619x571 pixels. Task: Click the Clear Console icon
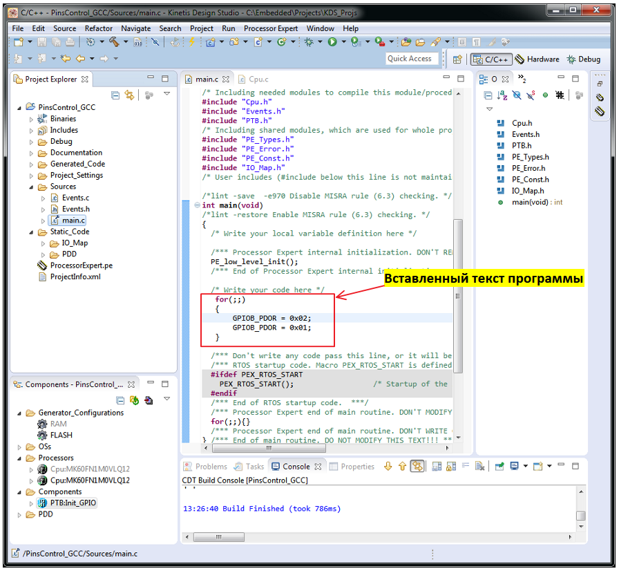(479, 467)
